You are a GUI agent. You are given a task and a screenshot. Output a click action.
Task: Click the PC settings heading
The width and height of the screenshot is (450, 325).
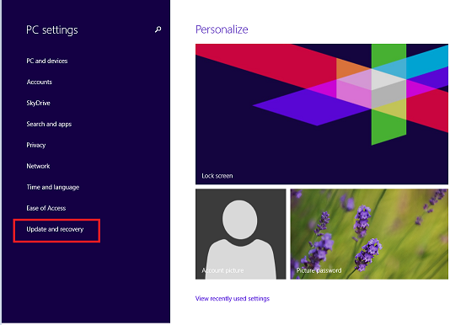pos(52,30)
